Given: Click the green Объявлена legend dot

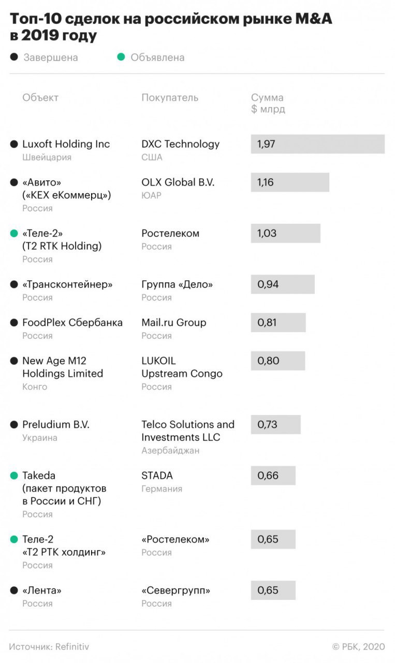Looking at the screenshot, I should [121, 57].
